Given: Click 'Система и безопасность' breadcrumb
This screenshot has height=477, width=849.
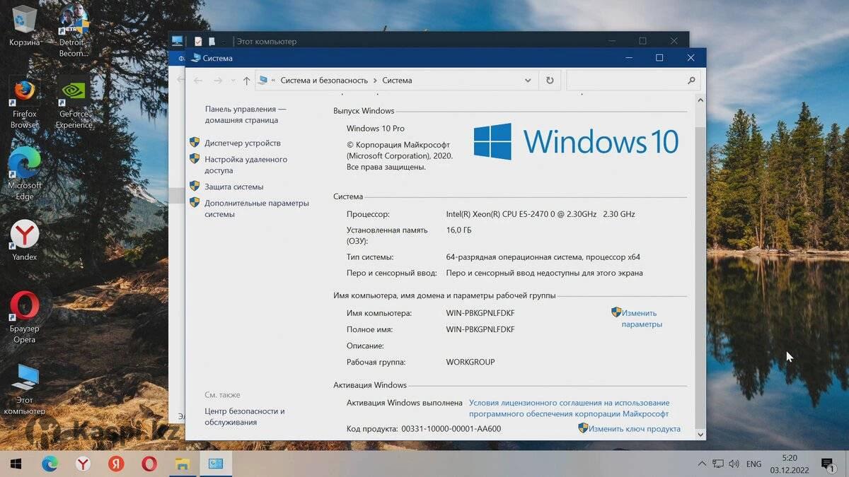Looking at the screenshot, I should (324, 81).
